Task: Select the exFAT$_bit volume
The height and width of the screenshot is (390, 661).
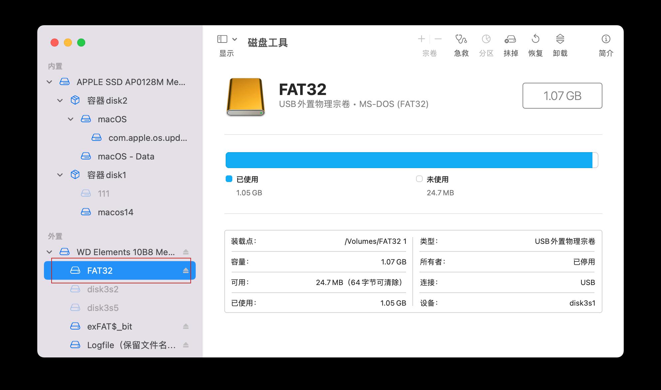Action: [x=120, y=327]
